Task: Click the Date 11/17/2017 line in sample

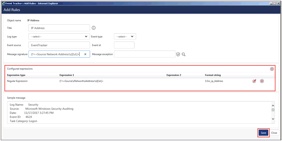Action: pos(32,113)
